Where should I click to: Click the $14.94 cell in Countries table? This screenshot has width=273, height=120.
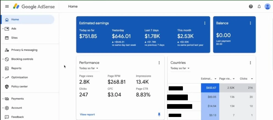tap(210, 106)
